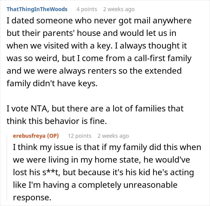Collapse reply thread using left vertical line
The height and width of the screenshot is (206, 210).
coord(7,168)
